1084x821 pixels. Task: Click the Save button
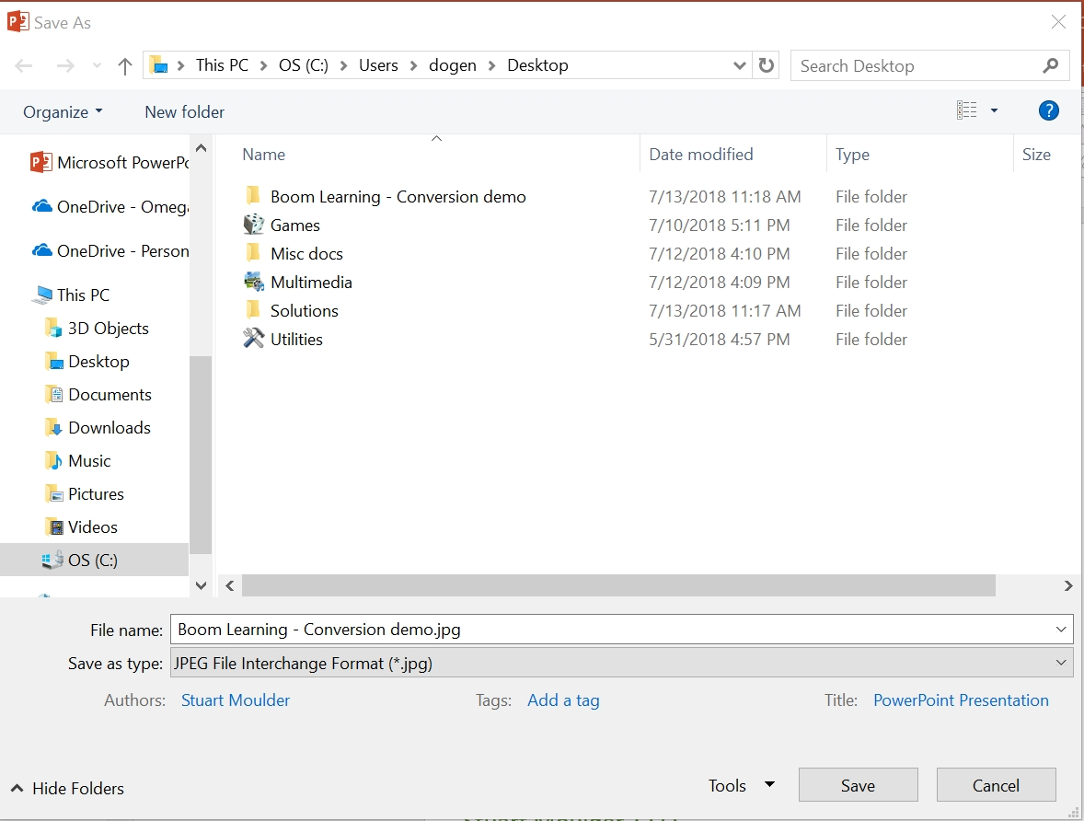coord(858,785)
